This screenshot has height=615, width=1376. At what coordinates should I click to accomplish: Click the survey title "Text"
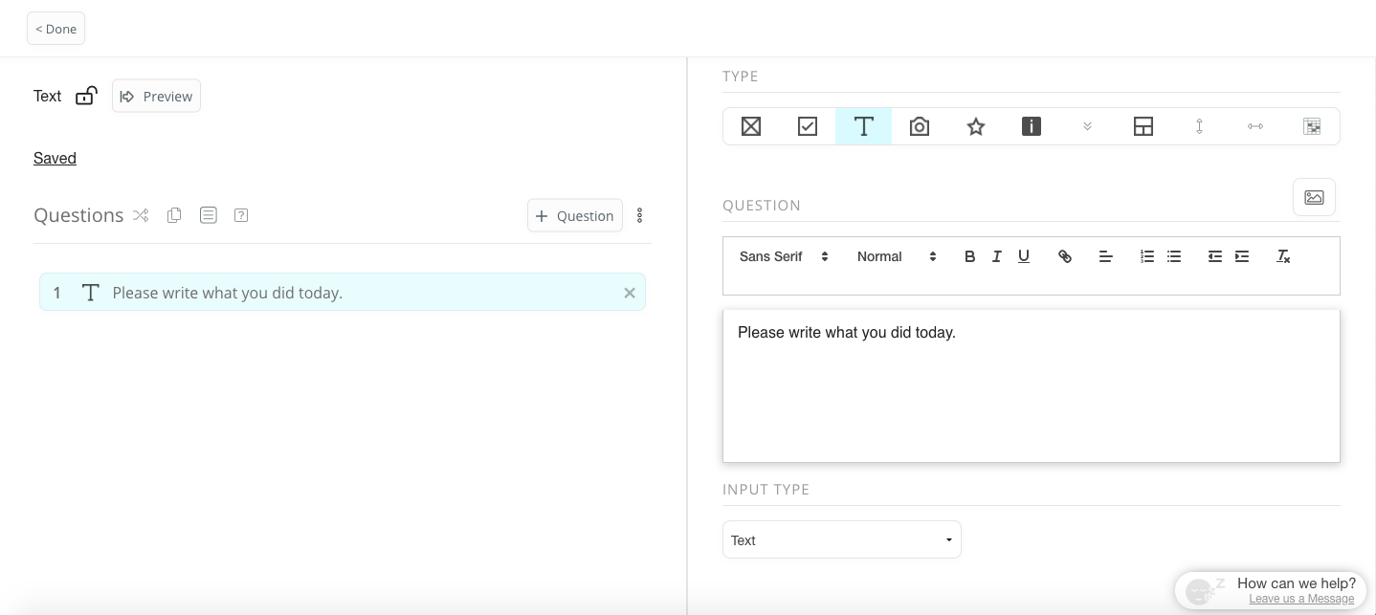pos(47,96)
